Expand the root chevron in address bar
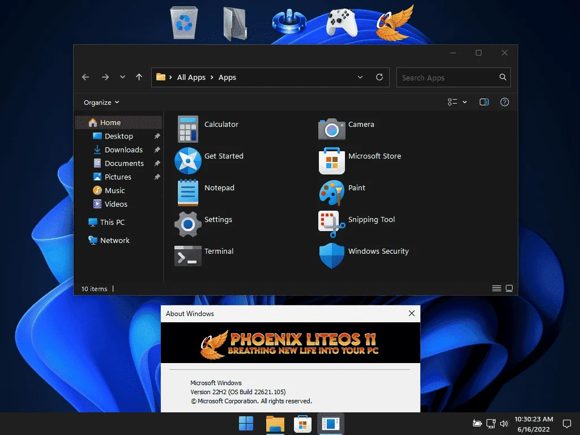Image resolution: width=580 pixels, height=435 pixels. [x=170, y=77]
